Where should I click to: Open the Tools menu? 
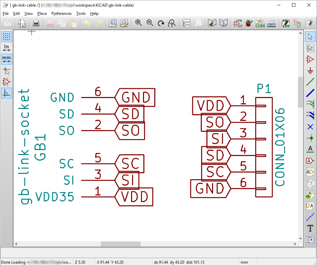tap(81, 13)
